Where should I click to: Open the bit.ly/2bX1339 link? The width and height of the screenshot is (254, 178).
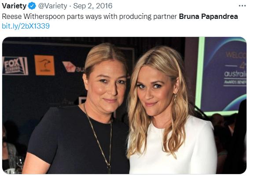(26, 26)
